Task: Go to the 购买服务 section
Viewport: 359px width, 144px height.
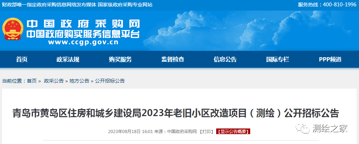Action: click(120, 59)
